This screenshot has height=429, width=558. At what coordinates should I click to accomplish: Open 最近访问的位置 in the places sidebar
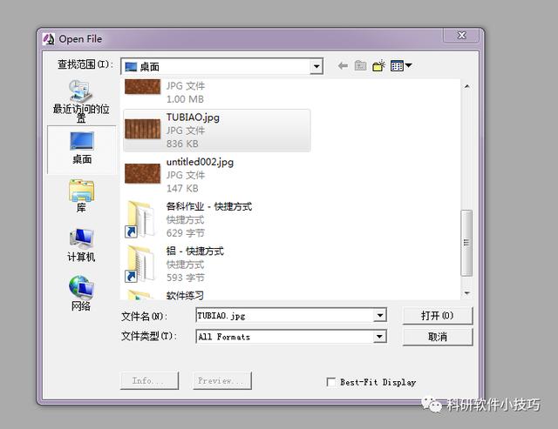81,101
